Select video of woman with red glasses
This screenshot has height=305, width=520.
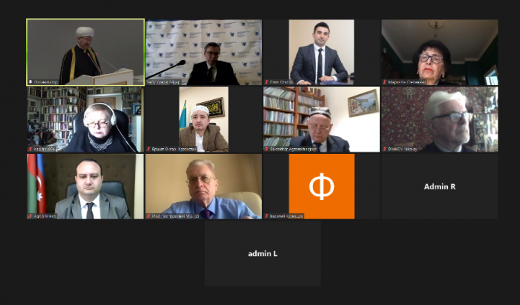tap(439, 53)
